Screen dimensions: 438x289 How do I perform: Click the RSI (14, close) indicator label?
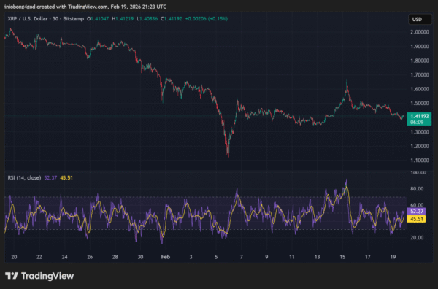[24, 177]
